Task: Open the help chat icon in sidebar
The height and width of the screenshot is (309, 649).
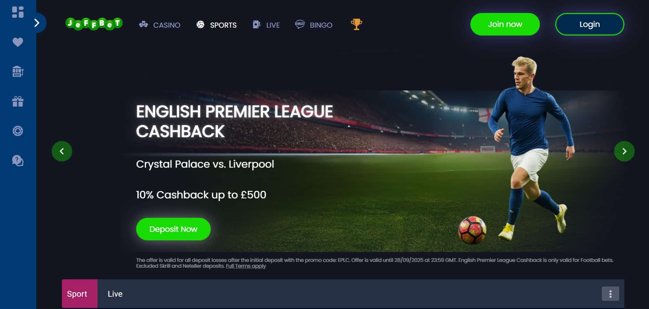Action: [18, 160]
